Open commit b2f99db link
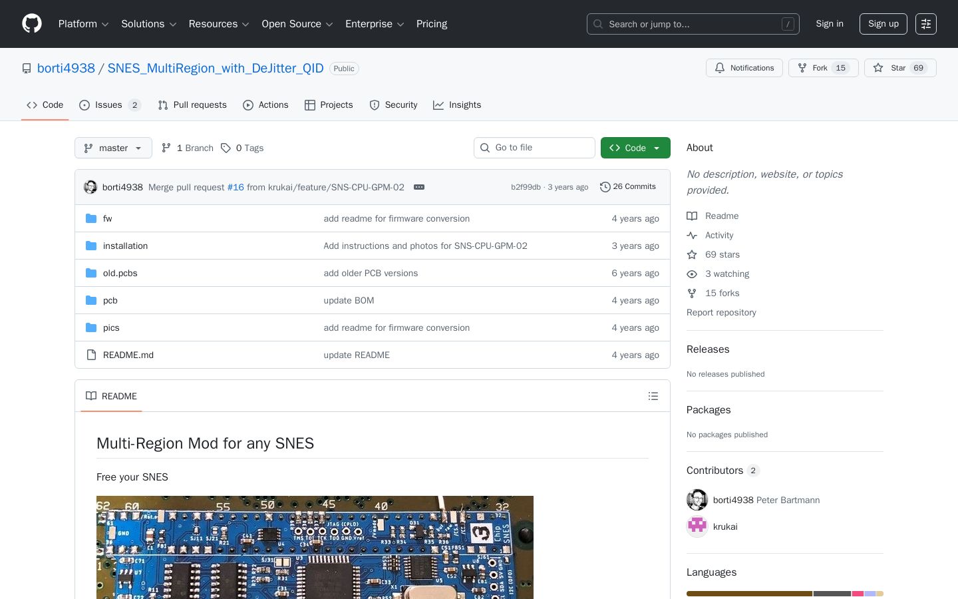 coord(526,187)
